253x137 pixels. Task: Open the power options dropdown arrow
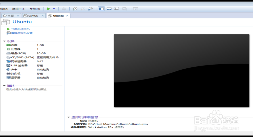tap(54, 9)
